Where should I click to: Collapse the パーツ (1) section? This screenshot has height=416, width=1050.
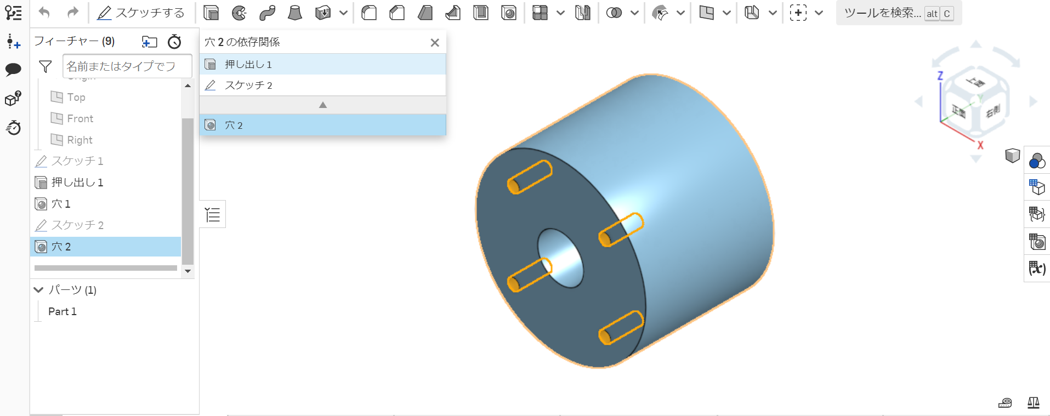38,289
